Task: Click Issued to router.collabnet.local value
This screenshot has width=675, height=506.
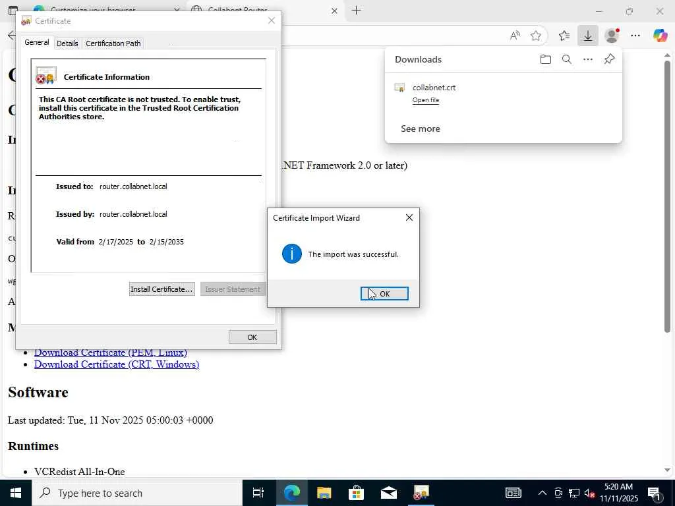Action: pos(133,186)
